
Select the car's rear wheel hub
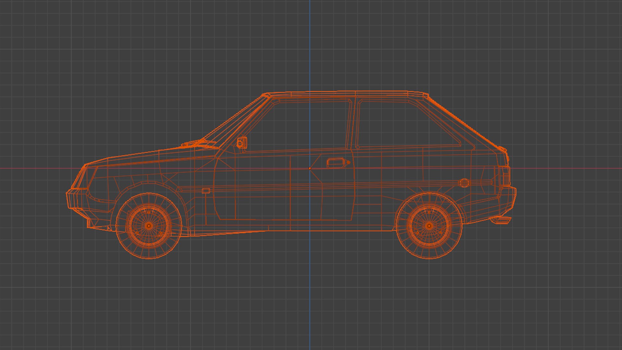pyautogui.click(x=429, y=226)
